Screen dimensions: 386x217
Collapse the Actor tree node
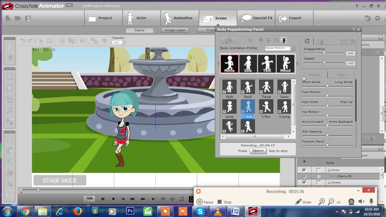tap(329, 170)
